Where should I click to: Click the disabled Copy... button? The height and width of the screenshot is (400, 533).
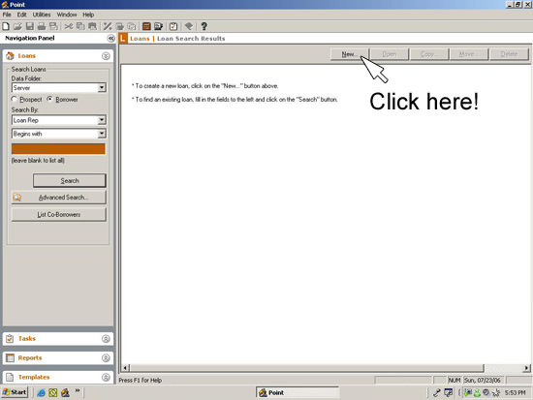[429, 54]
